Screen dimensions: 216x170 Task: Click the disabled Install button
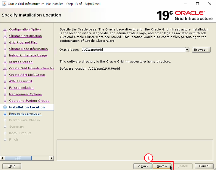(x=183, y=166)
